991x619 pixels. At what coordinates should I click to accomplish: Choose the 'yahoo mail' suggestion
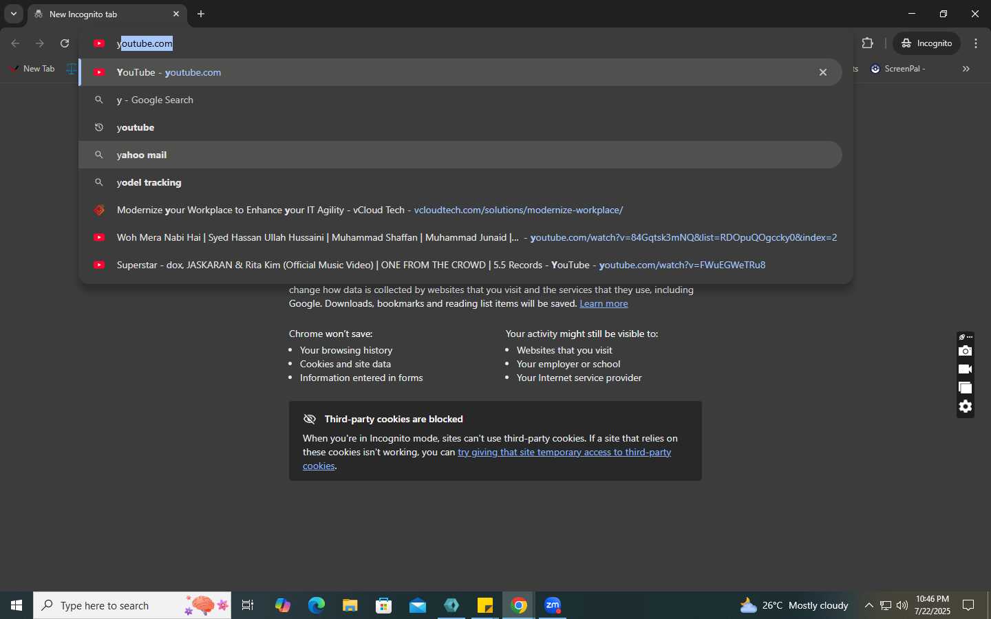click(460, 155)
